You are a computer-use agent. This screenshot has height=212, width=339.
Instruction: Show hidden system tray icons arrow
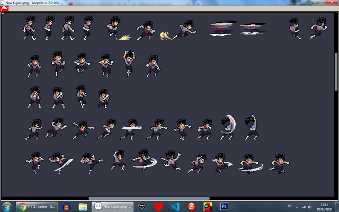(x=297, y=207)
